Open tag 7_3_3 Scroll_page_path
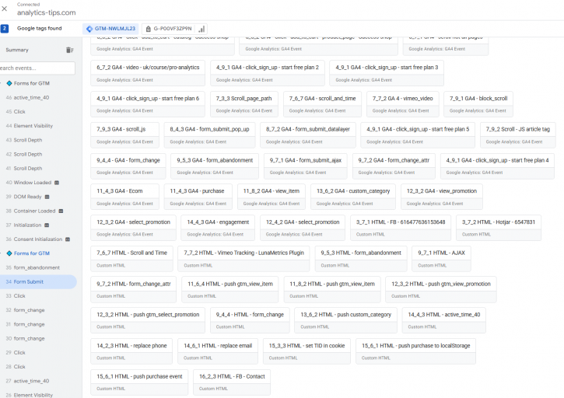 (243, 104)
